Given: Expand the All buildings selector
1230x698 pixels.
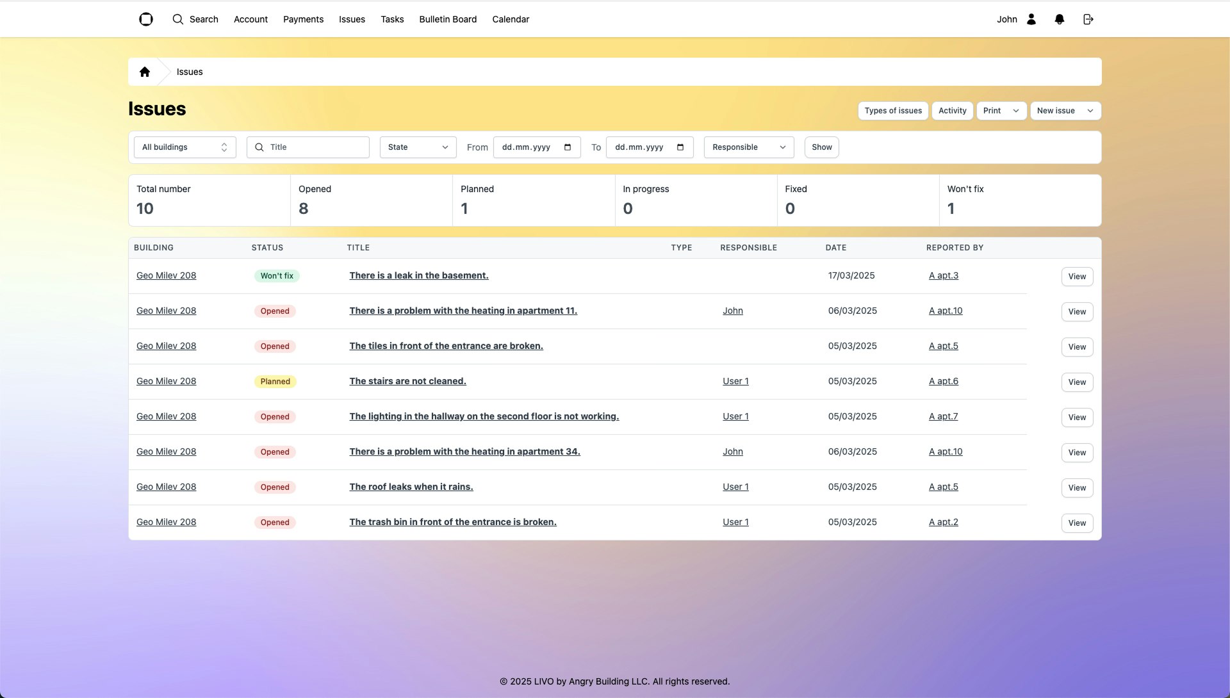Looking at the screenshot, I should tap(184, 147).
